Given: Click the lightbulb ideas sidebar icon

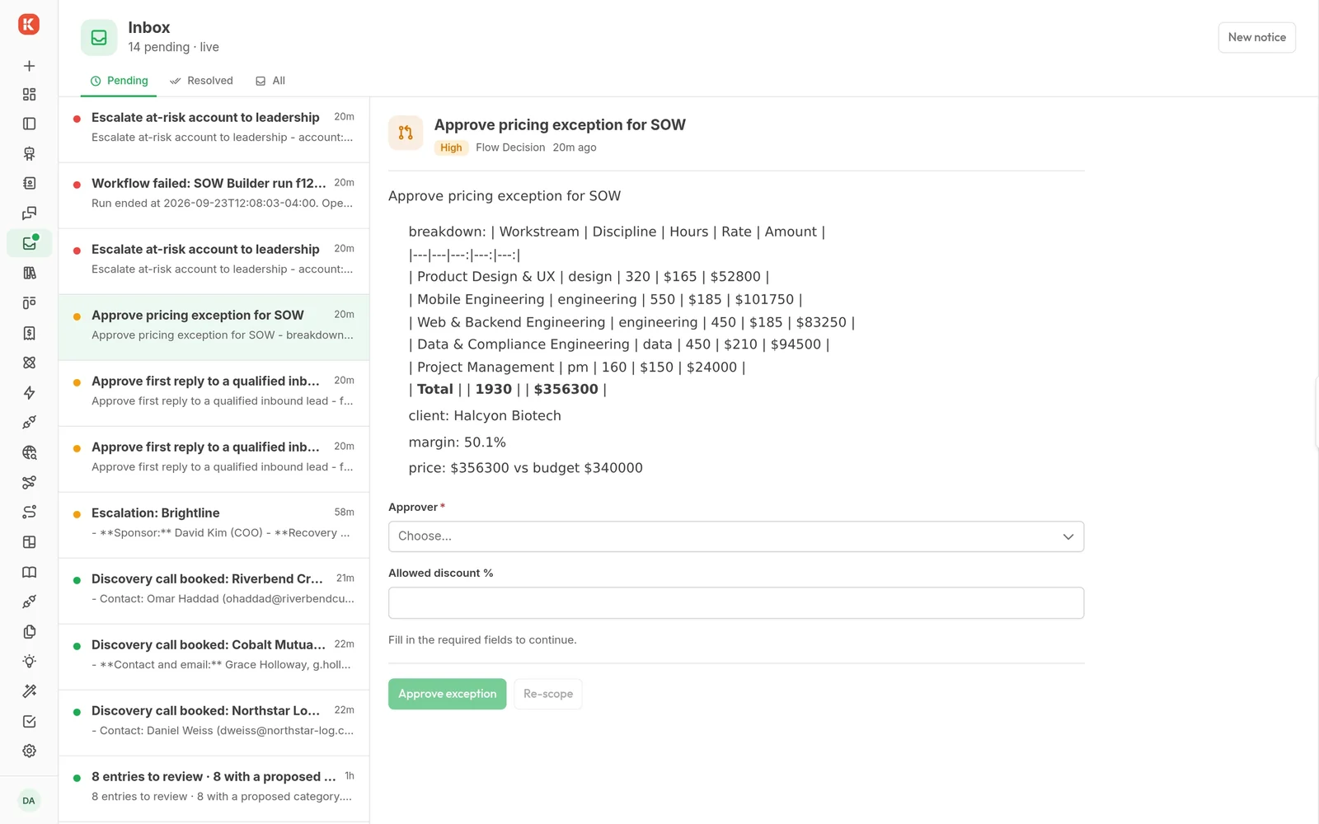Looking at the screenshot, I should point(29,662).
